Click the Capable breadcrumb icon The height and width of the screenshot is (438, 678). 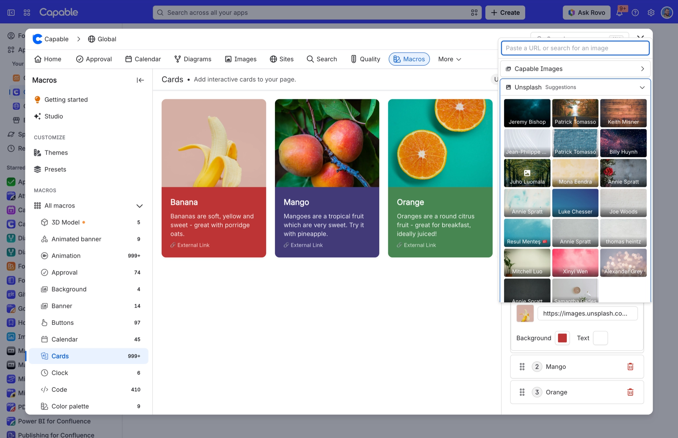coord(38,39)
